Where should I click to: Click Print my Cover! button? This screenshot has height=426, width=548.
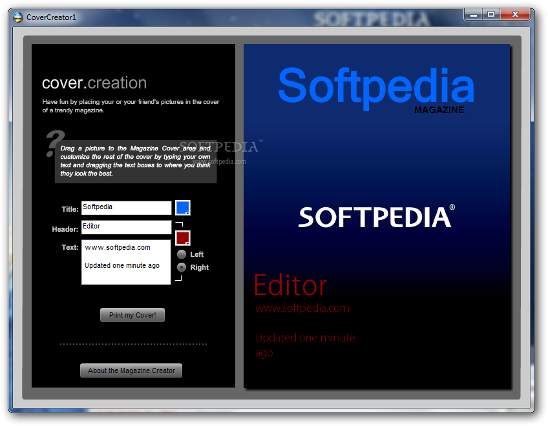(x=132, y=315)
